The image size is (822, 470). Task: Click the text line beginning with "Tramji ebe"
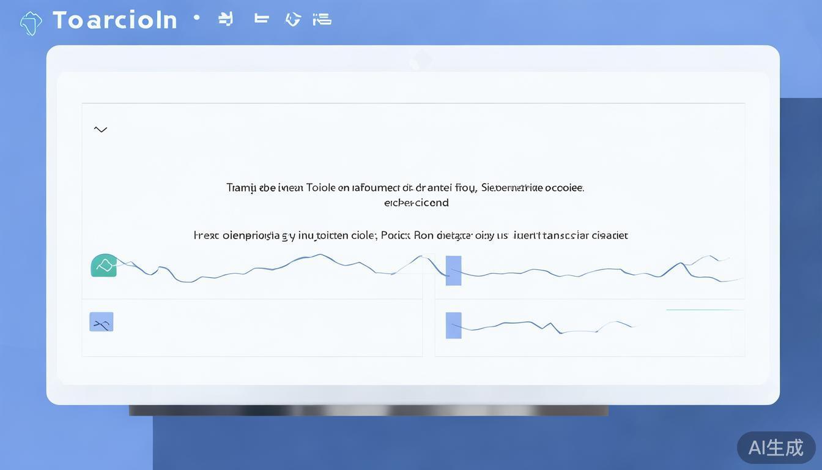405,188
